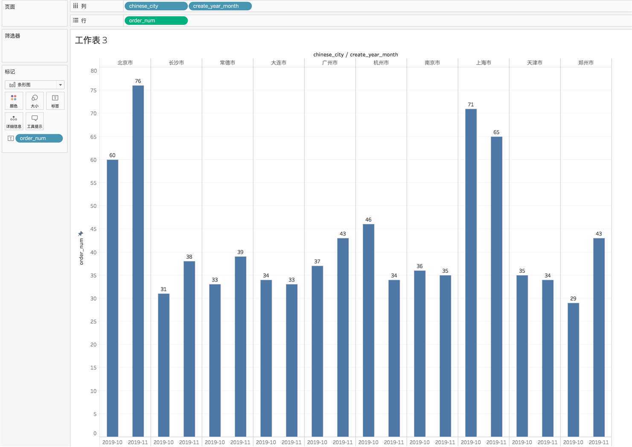Click the pin icon on the order_num axis
632x447 pixels.
pos(81,233)
